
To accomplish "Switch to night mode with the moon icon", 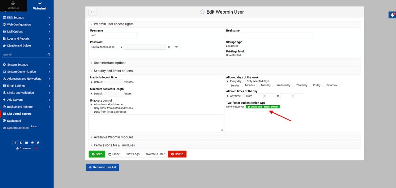I will point(21,143).
